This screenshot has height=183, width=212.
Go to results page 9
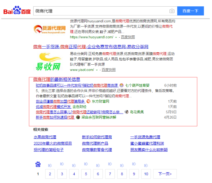pos(134,174)
